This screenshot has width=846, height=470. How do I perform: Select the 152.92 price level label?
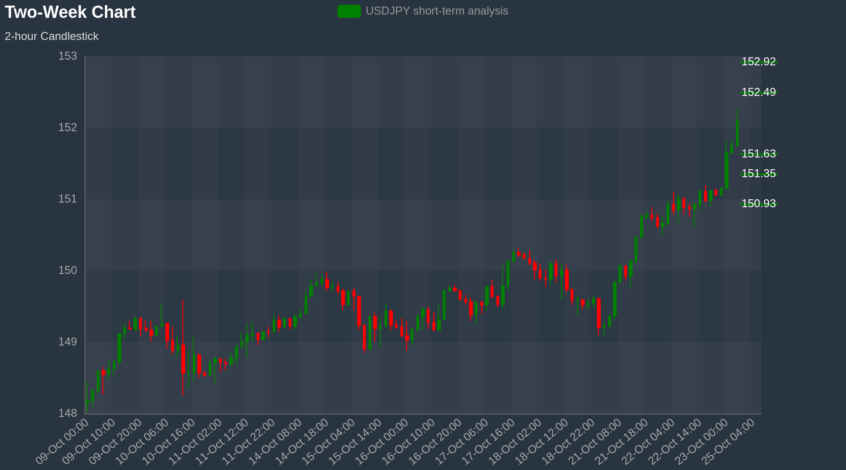(759, 62)
